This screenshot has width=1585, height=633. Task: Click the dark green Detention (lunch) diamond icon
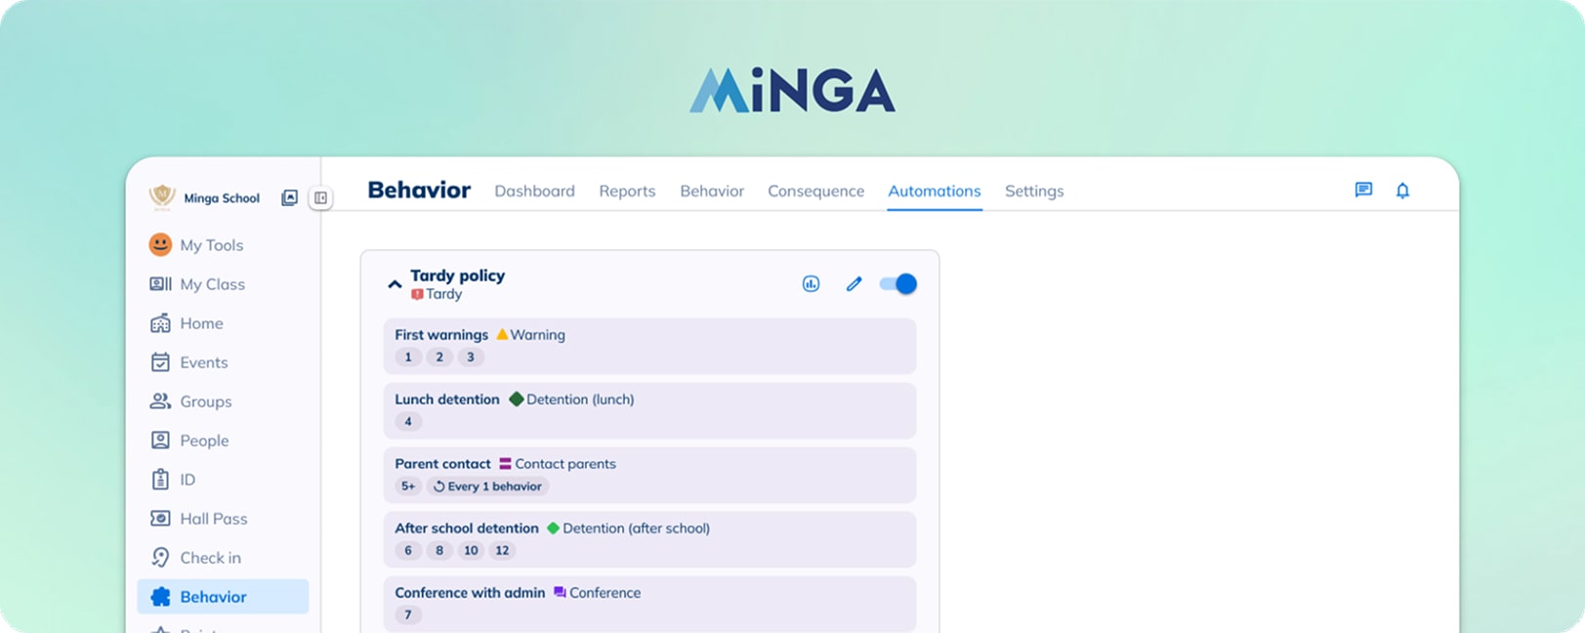click(517, 399)
